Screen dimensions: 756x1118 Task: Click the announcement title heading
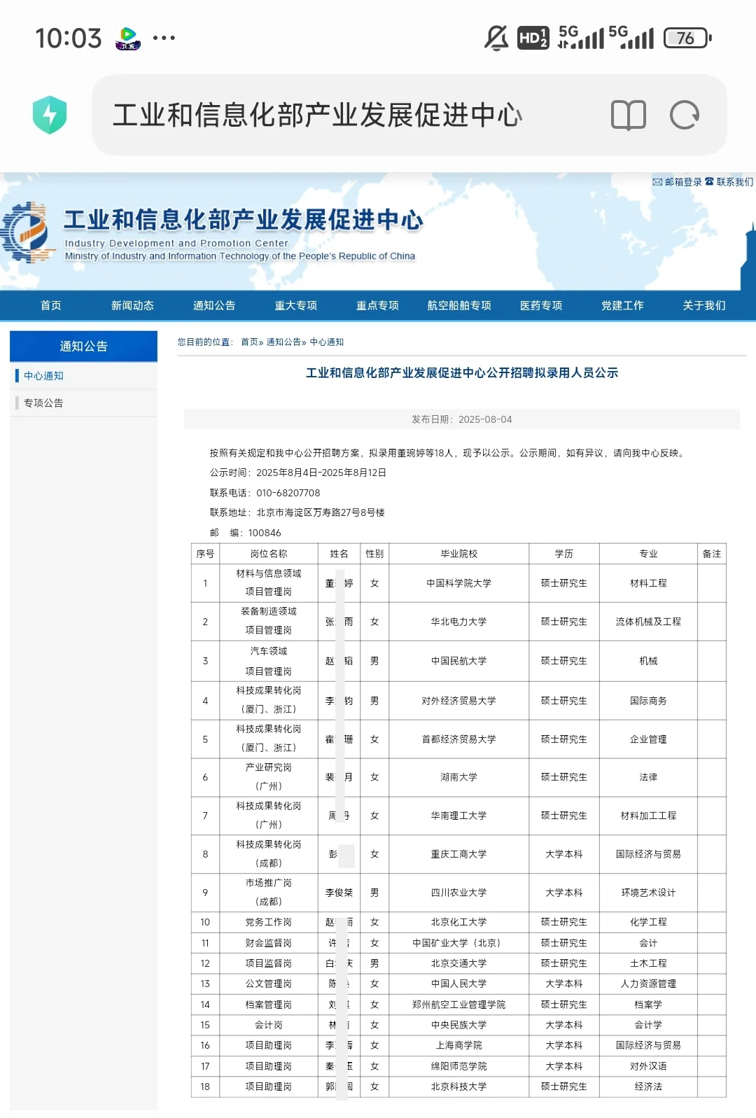pyautogui.click(x=462, y=373)
